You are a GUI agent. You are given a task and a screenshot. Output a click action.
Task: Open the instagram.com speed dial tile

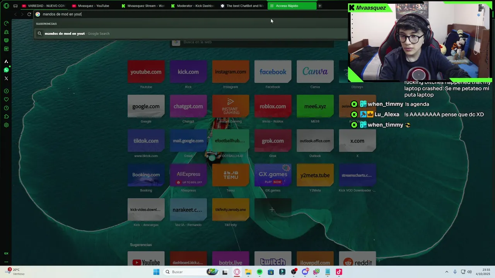(x=230, y=71)
